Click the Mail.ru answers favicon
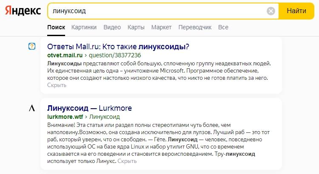Image resolution: width=319 pixels, height=174 pixels. (32, 46)
